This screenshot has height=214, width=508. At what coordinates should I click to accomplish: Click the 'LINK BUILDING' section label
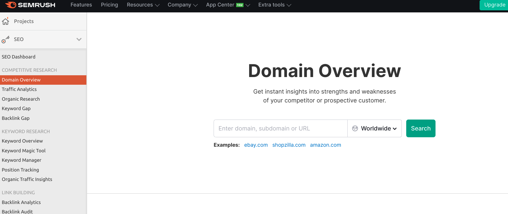pyautogui.click(x=18, y=192)
